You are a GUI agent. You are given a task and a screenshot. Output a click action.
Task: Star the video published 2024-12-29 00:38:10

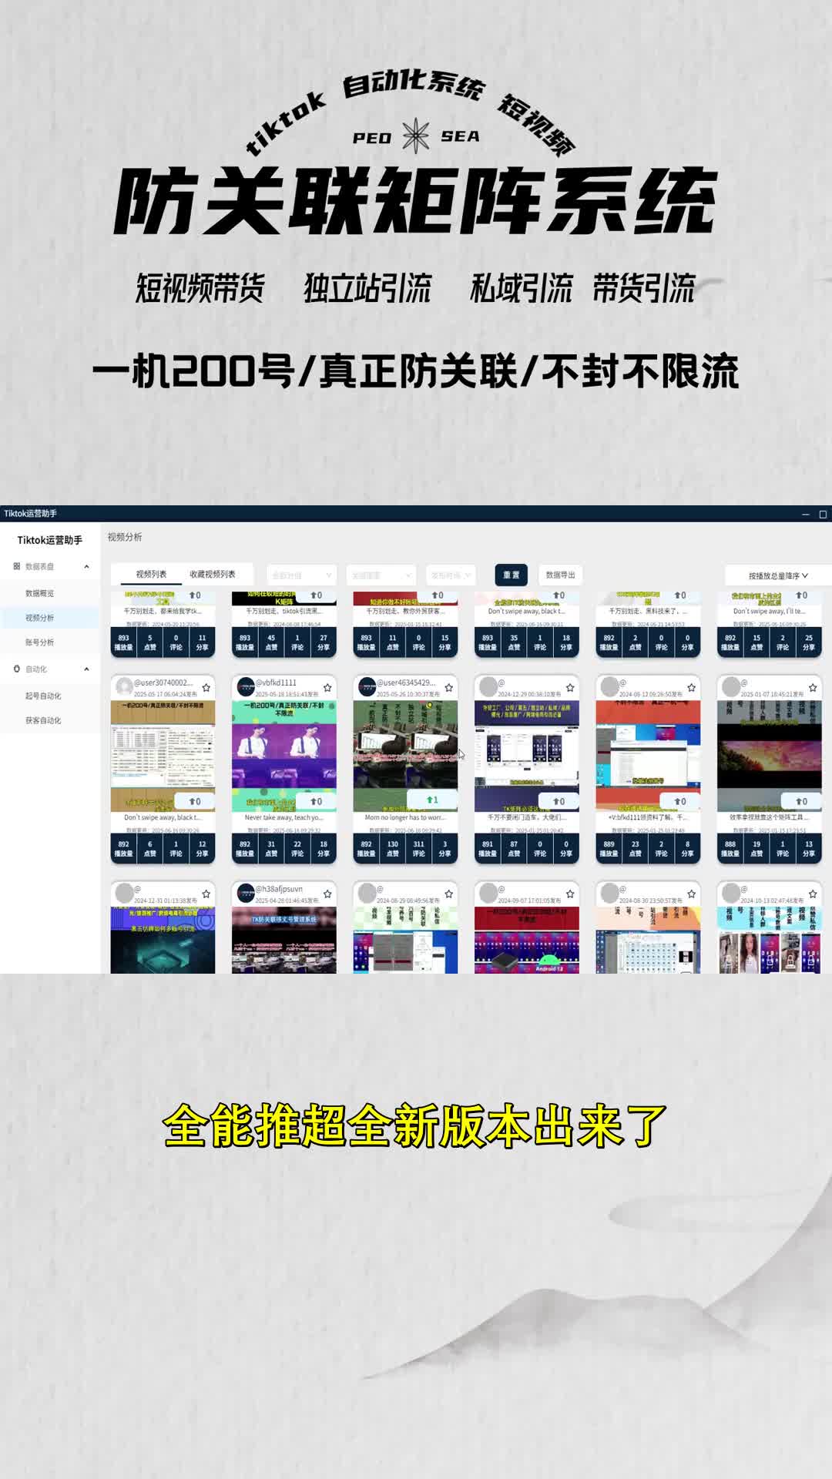pos(570,688)
